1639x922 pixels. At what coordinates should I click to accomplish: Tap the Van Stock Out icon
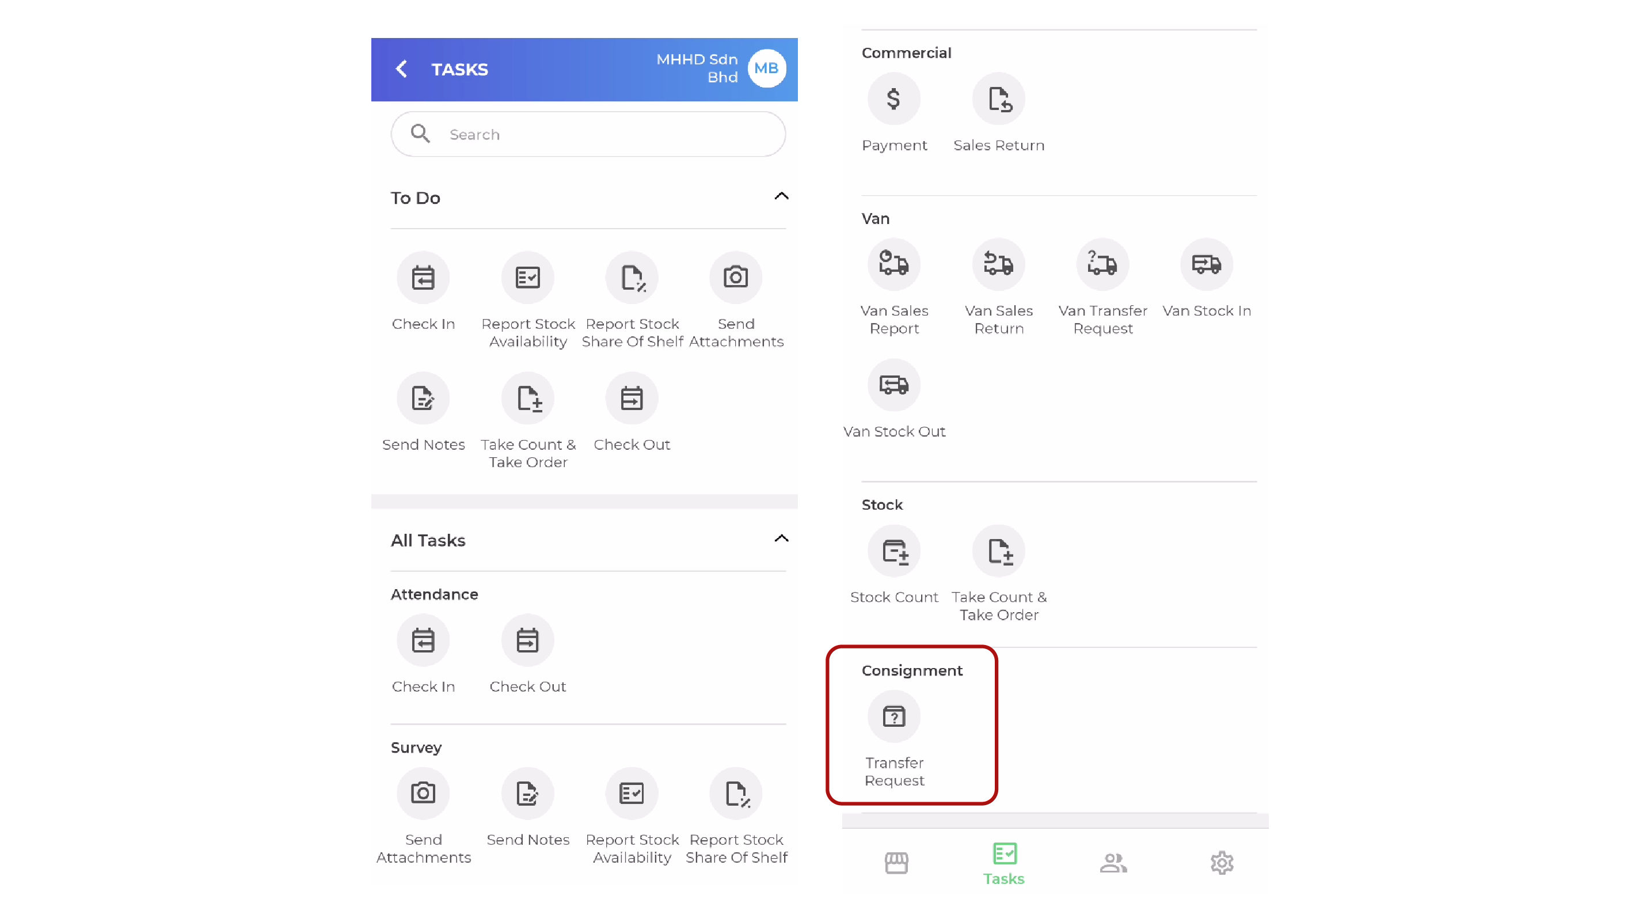tap(894, 385)
